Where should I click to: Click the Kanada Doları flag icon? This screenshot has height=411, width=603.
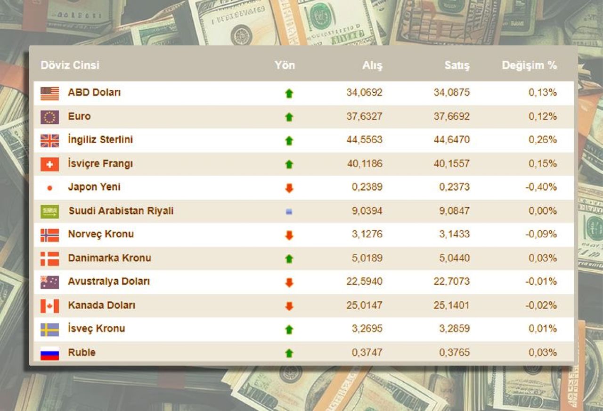pyautogui.click(x=49, y=306)
